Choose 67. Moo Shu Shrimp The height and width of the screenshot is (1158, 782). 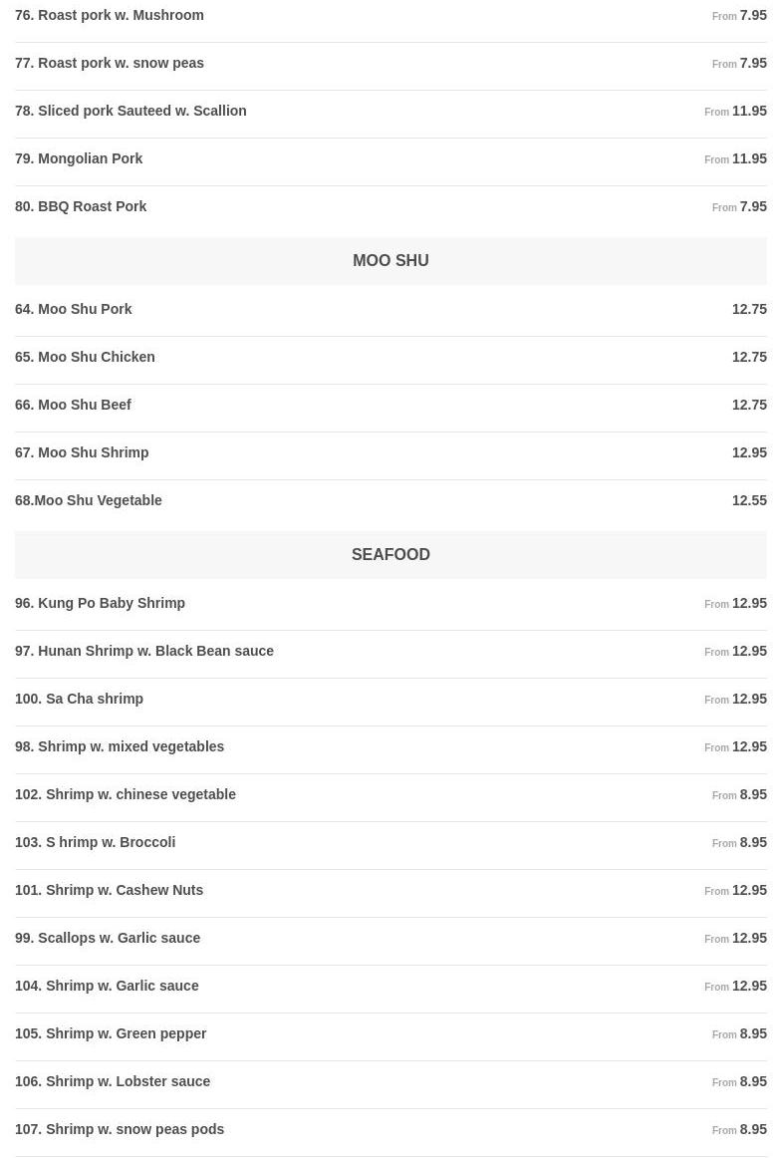82,453
